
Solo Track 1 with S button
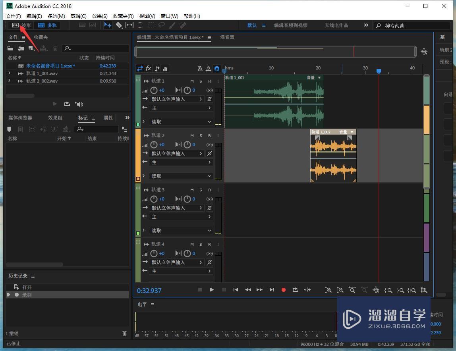[201, 81]
